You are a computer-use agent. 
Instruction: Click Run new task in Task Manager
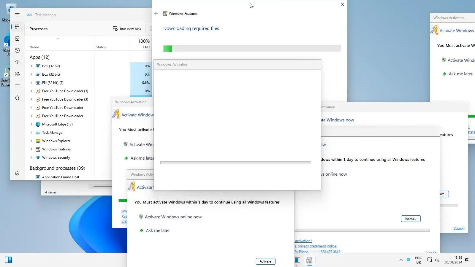127,29
